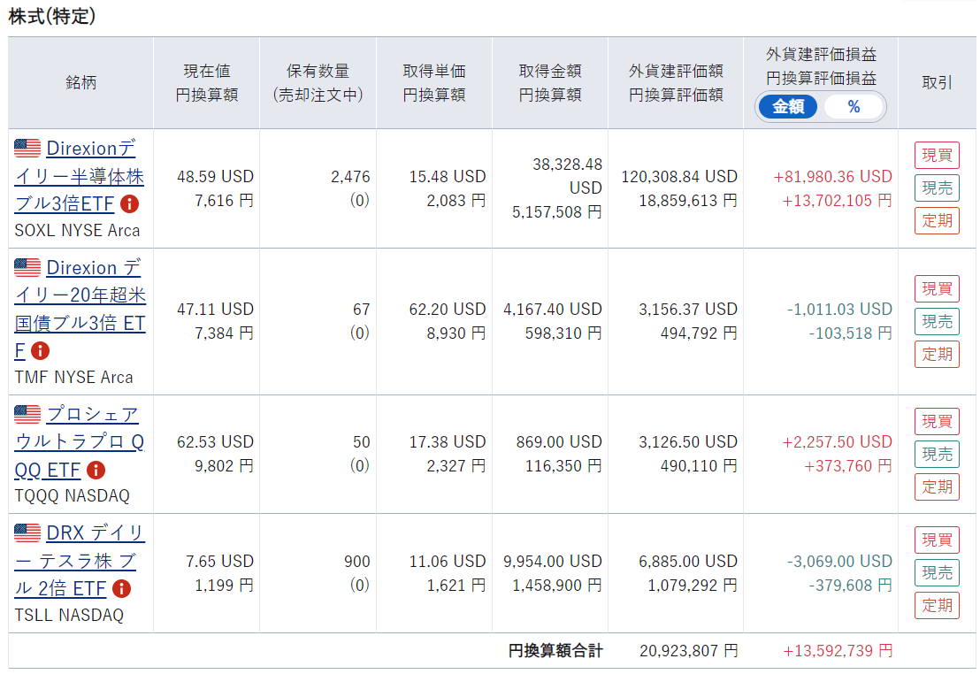Click the 62.53 USD current price
The image size is (980, 674).
(x=215, y=441)
